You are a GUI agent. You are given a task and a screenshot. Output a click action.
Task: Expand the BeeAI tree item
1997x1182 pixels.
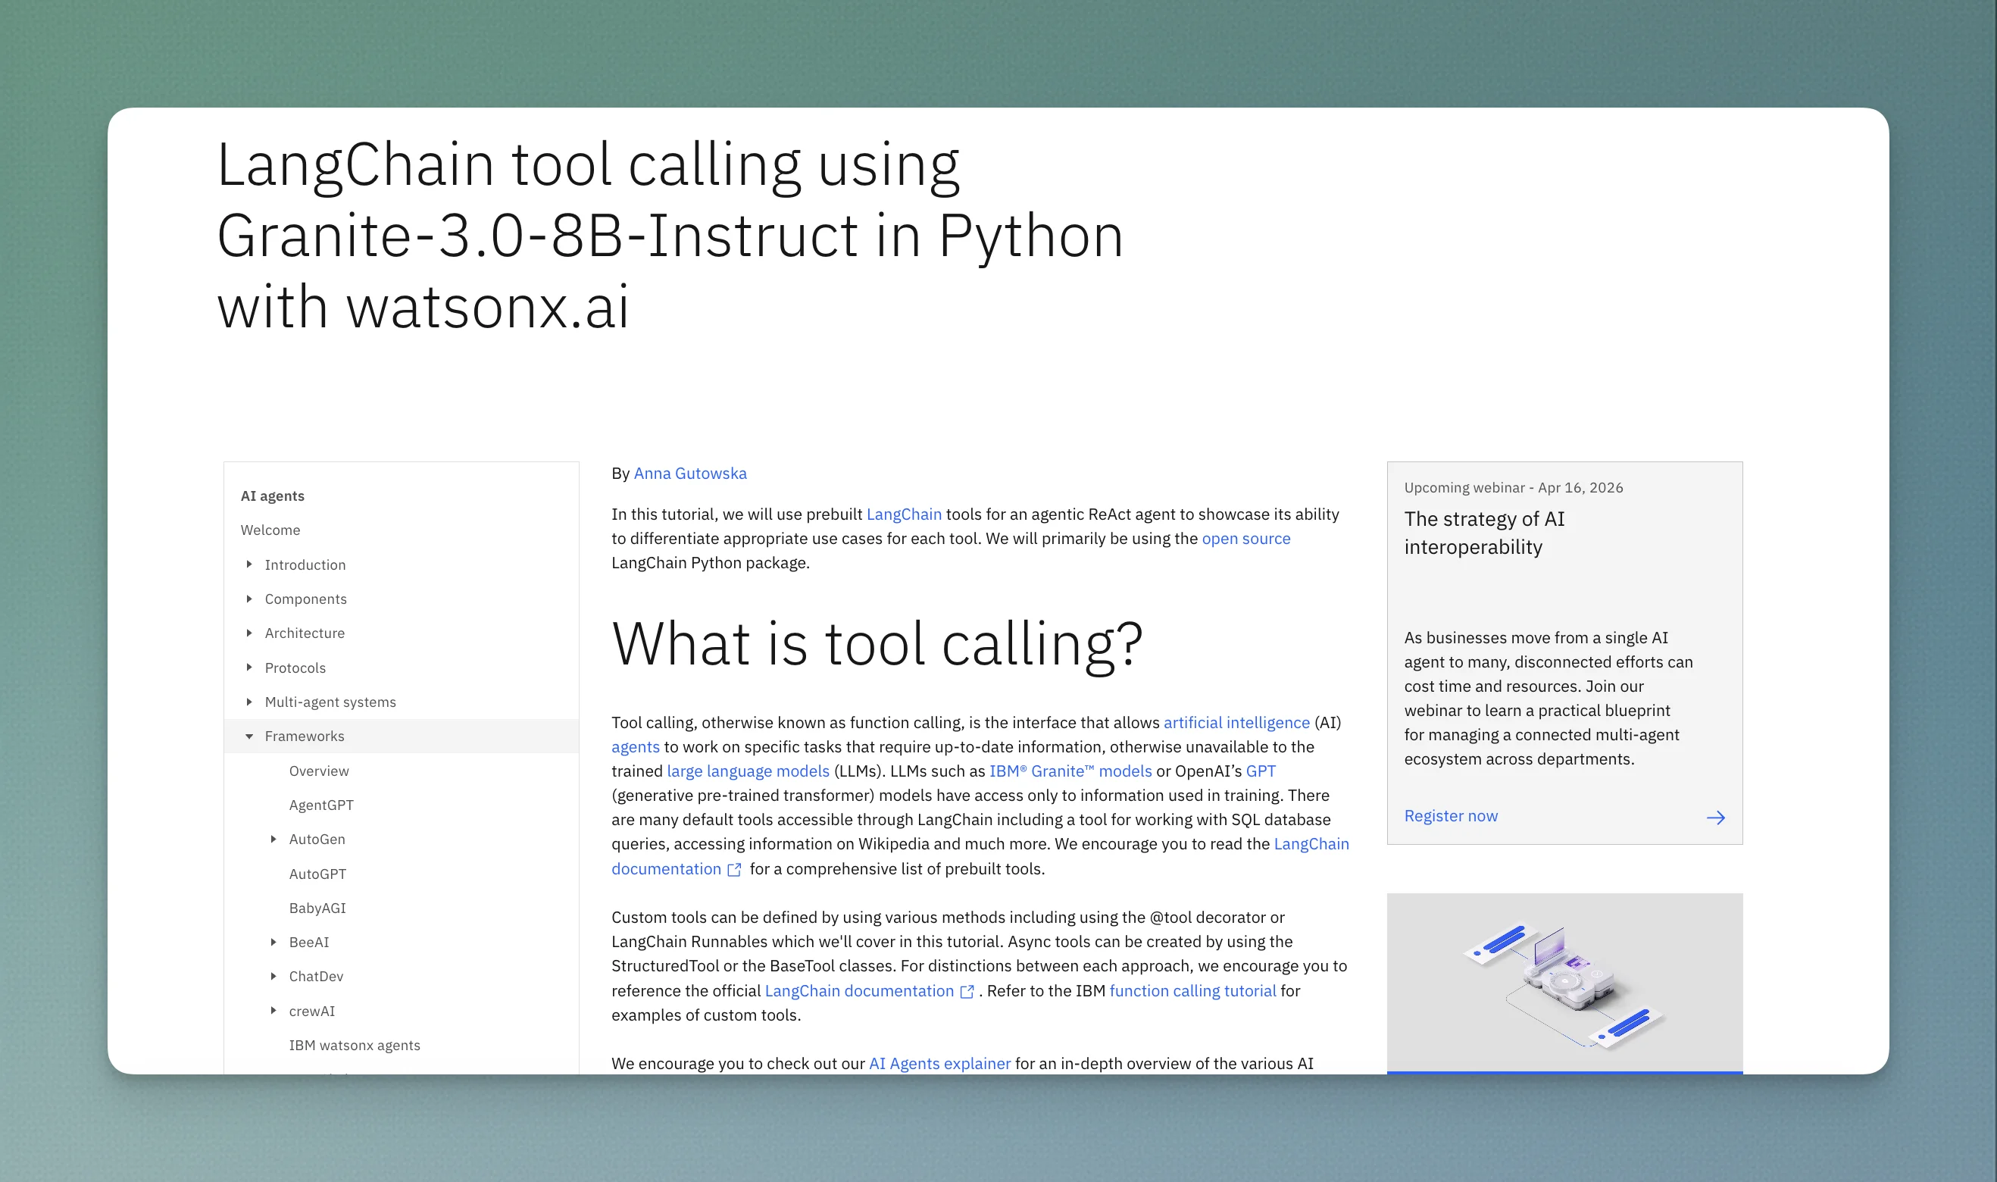pyautogui.click(x=275, y=942)
